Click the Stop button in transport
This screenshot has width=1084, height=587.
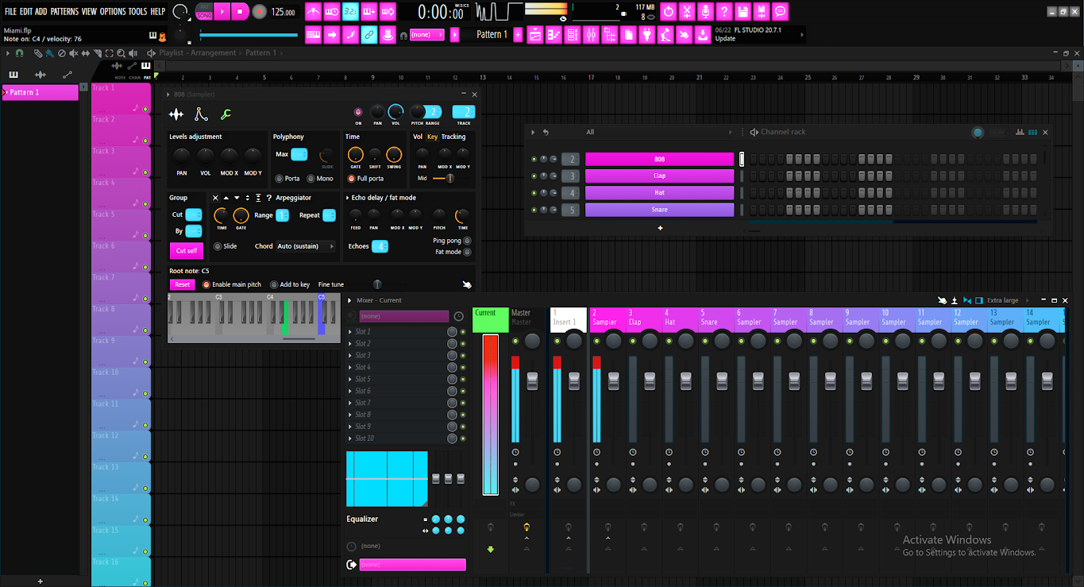click(x=240, y=12)
